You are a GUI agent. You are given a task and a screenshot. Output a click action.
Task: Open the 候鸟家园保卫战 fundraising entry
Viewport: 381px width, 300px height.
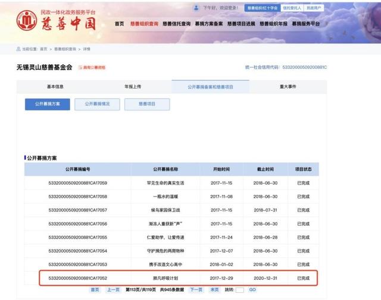pos(165,210)
